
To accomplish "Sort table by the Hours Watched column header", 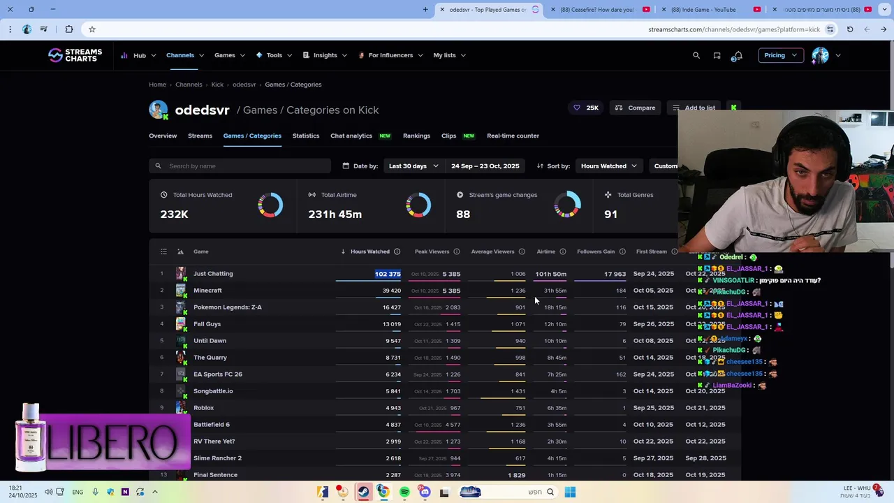I will [x=370, y=251].
